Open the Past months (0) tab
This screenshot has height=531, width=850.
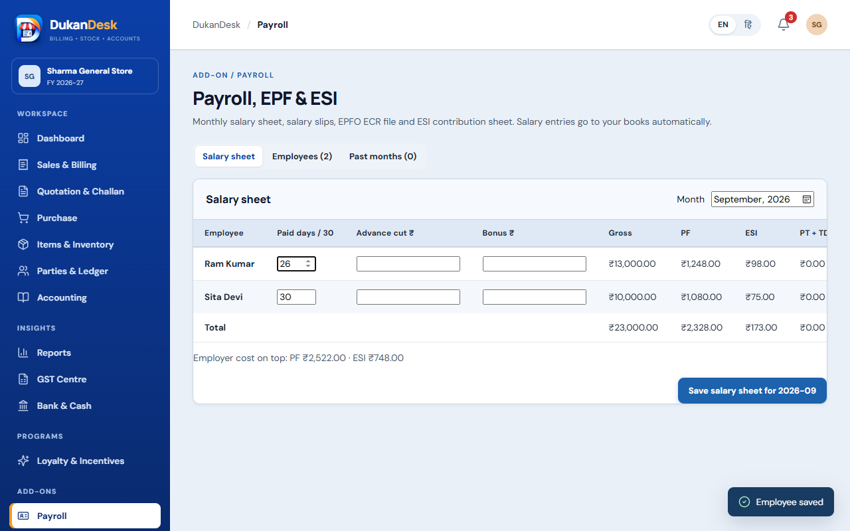(382, 157)
